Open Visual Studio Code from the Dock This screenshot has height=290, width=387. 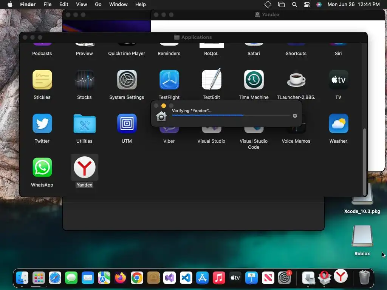pos(186,278)
